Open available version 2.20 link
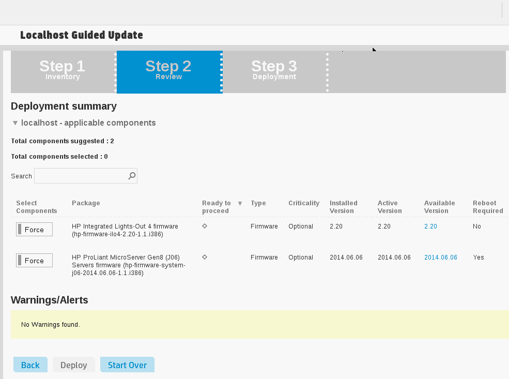The width and height of the screenshot is (509, 379). click(430, 226)
